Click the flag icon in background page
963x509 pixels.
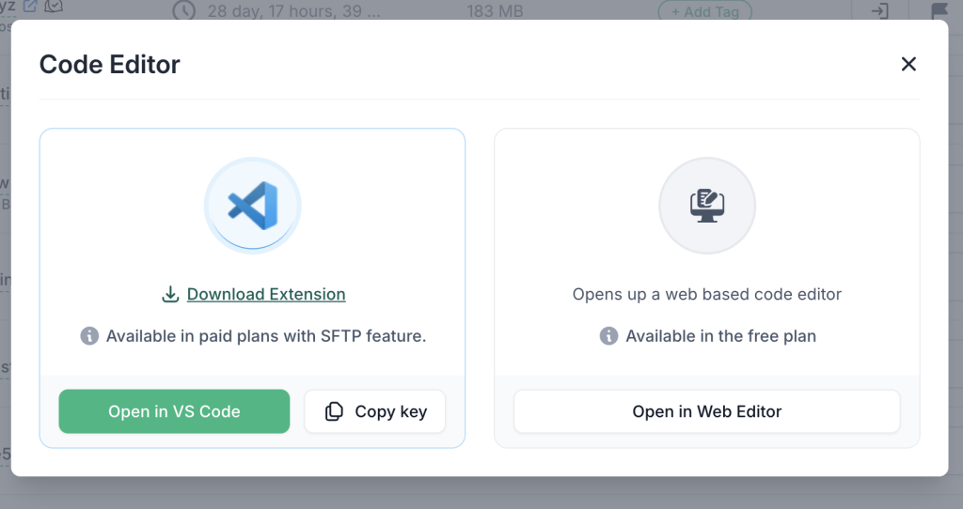[x=939, y=11]
